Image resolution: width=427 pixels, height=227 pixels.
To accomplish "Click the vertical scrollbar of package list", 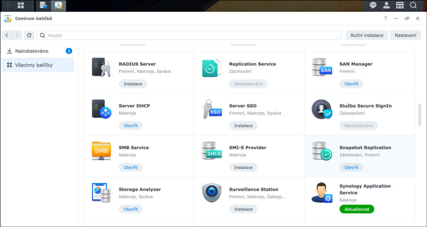I will click(419, 114).
